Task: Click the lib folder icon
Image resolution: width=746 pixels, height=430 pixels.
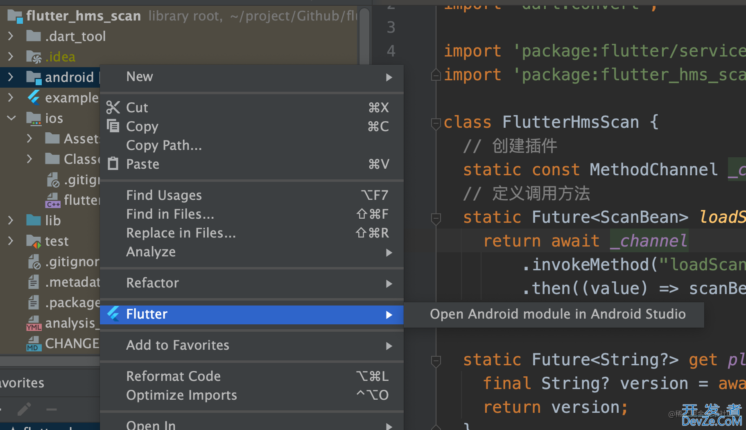Action: click(34, 220)
